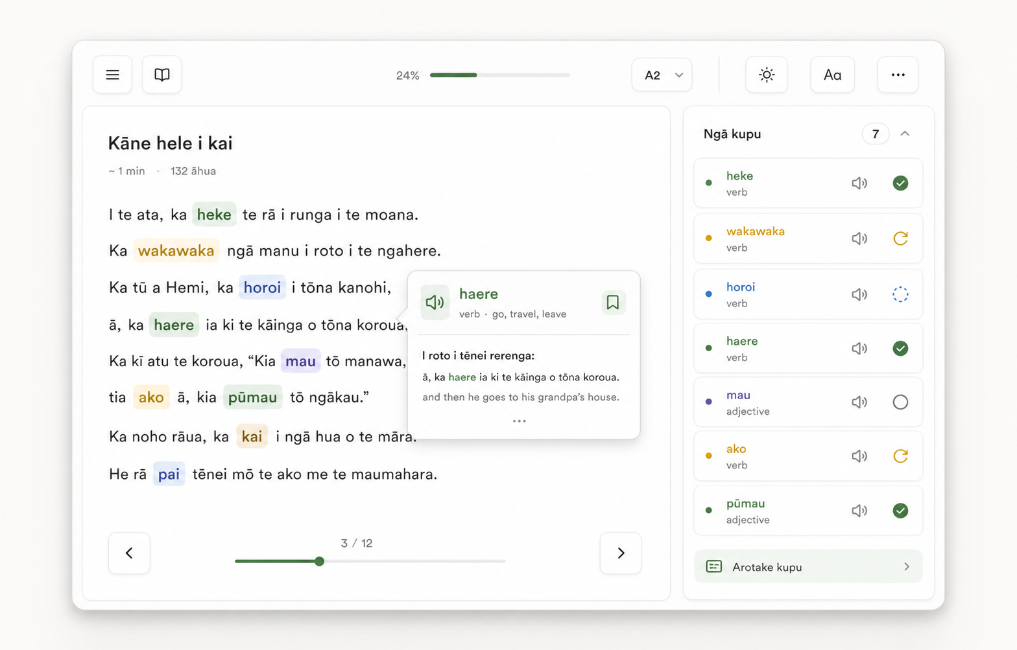Toggle review status for wakawaka
The height and width of the screenshot is (650, 1017).
click(900, 238)
